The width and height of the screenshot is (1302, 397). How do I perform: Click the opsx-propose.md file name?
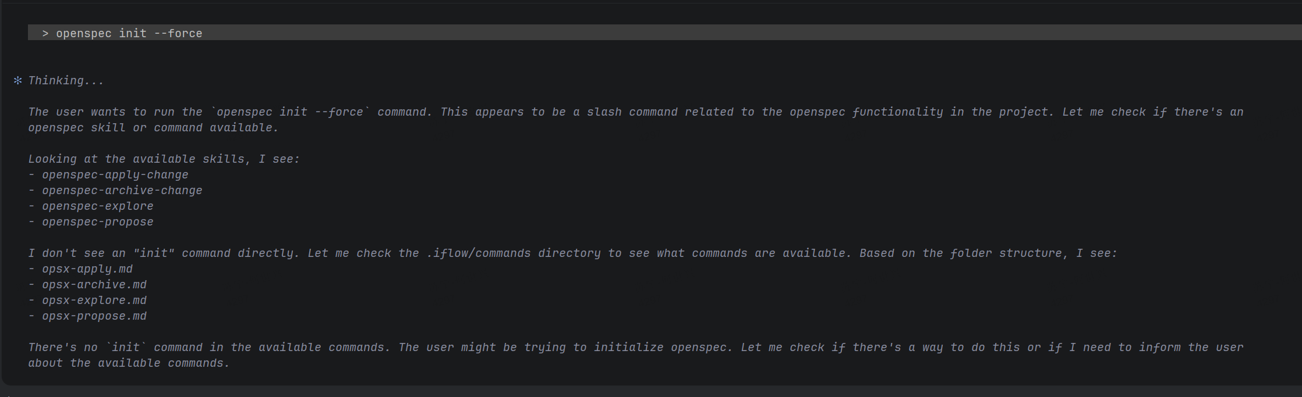(x=94, y=316)
